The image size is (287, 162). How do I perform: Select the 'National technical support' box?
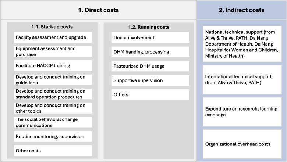click(x=242, y=44)
